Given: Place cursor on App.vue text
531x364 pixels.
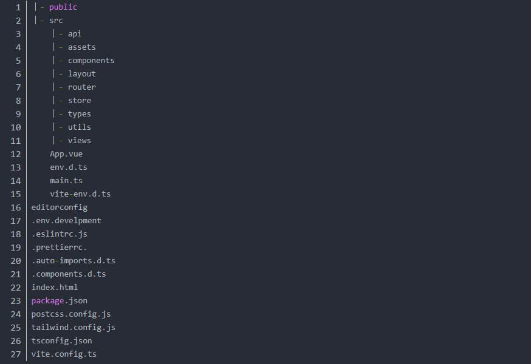Looking at the screenshot, I should point(66,154).
